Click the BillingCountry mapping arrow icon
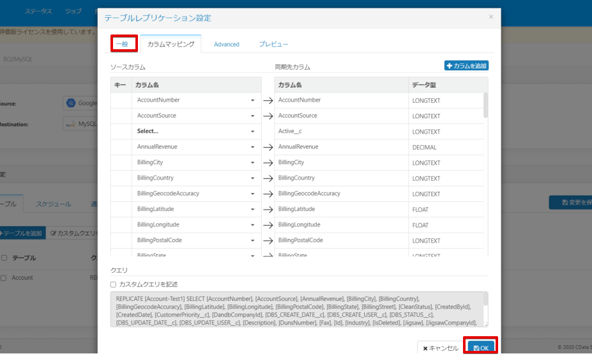592x356 pixels. pos(268,178)
